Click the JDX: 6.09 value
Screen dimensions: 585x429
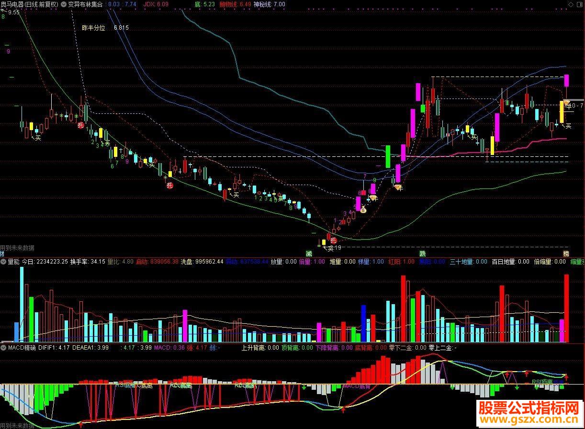click(x=156, y=4)
